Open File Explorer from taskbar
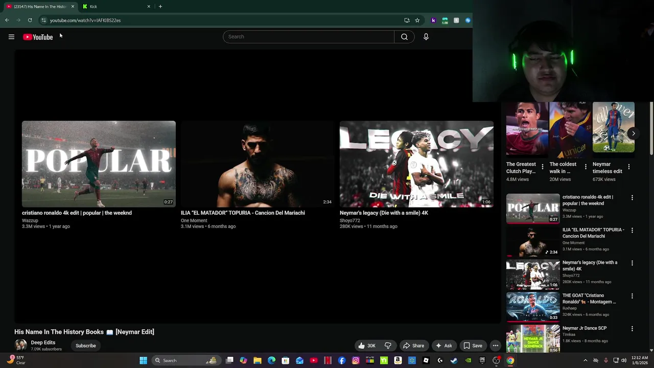Image resolution: width=654 pixels, height=368 pixels. [258, 360]
